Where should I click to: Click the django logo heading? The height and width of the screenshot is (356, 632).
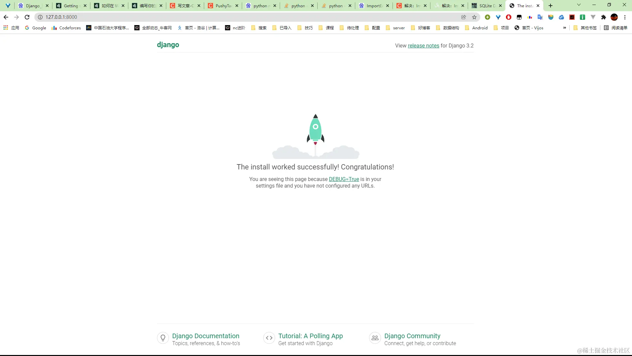coord(168,45)
